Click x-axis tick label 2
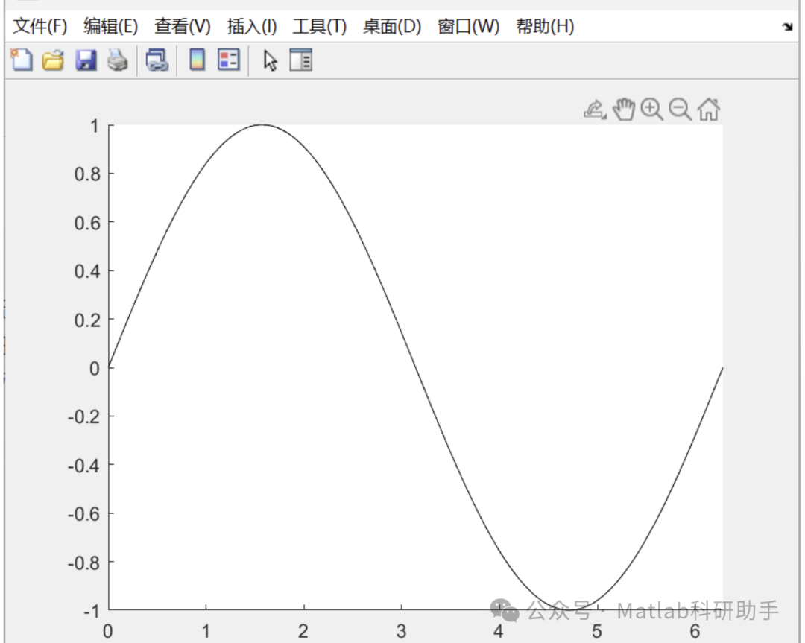 (303, 631)
